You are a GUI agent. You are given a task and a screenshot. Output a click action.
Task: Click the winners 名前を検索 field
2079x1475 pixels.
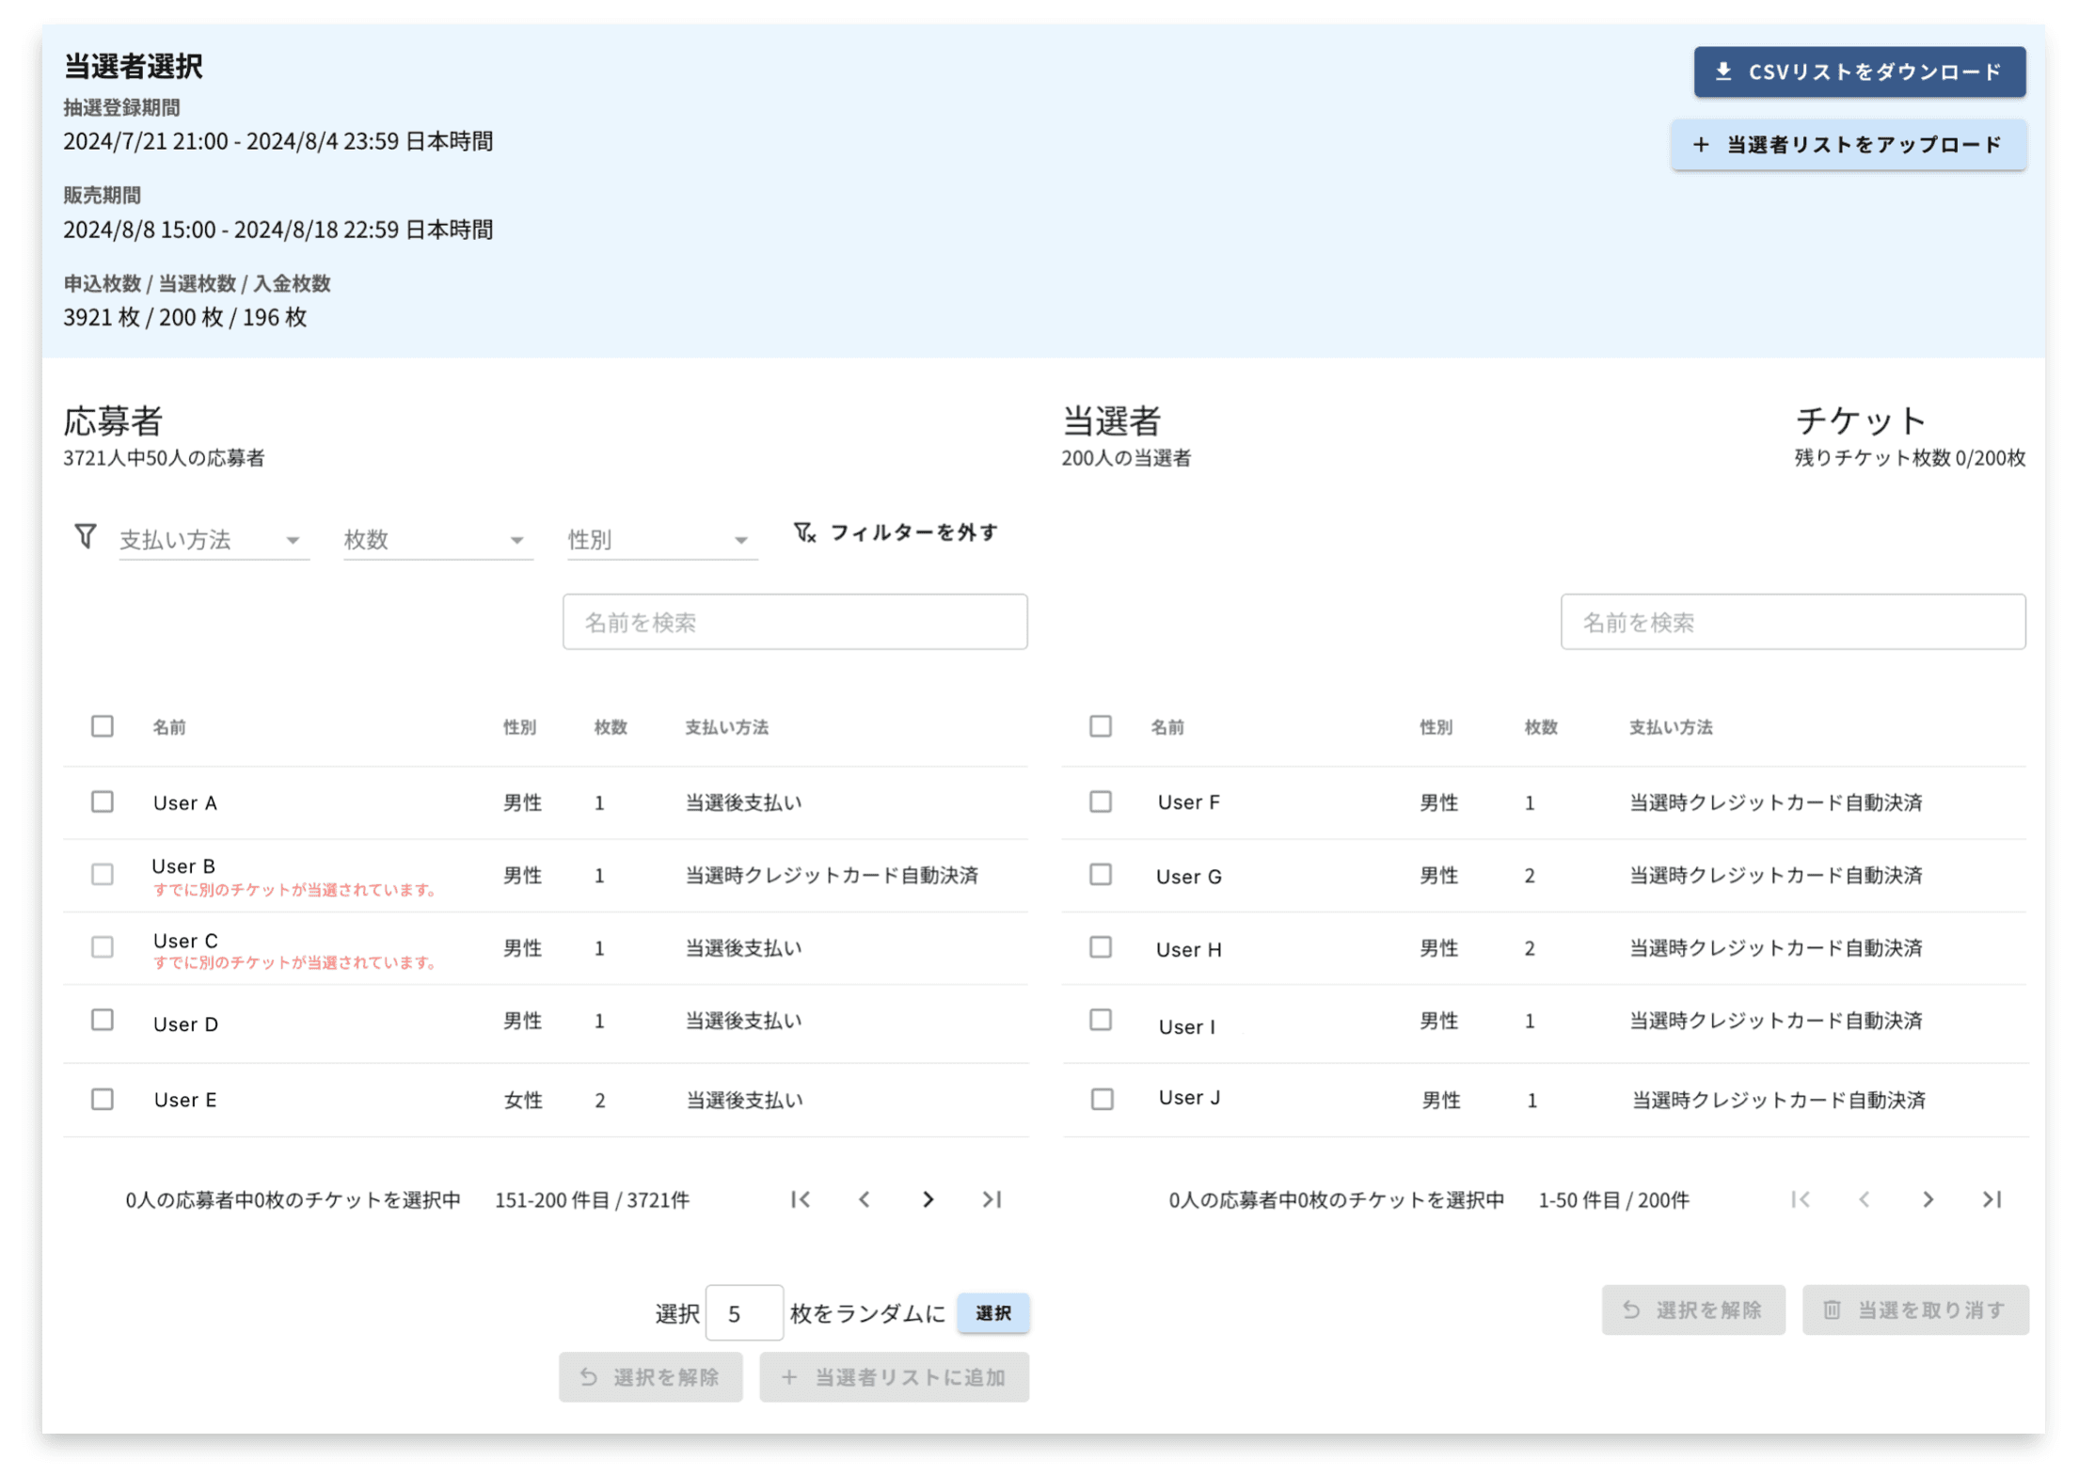1792,622
